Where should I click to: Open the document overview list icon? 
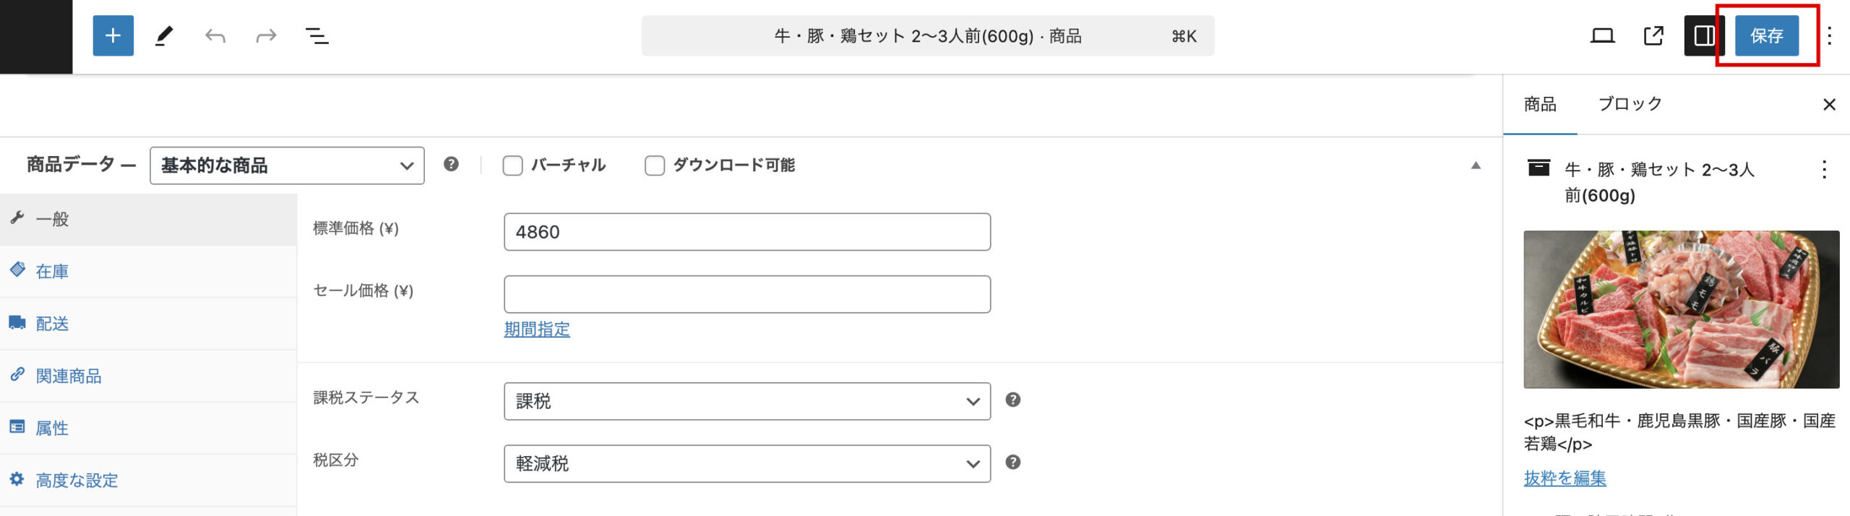point(317,35)
